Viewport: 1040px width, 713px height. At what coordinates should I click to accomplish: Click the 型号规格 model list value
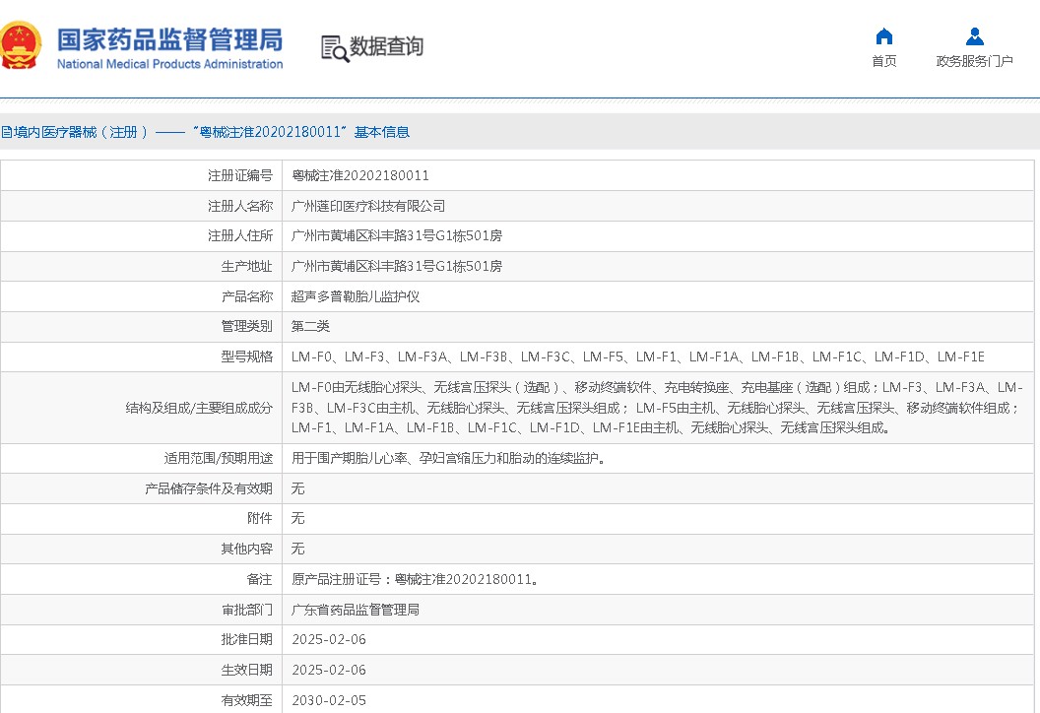click(638, 356)
